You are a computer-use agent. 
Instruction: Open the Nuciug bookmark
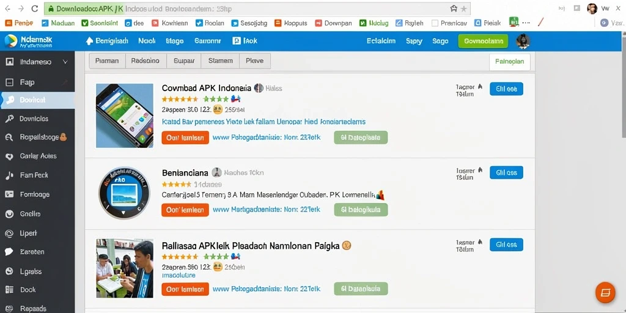[374, 23]
